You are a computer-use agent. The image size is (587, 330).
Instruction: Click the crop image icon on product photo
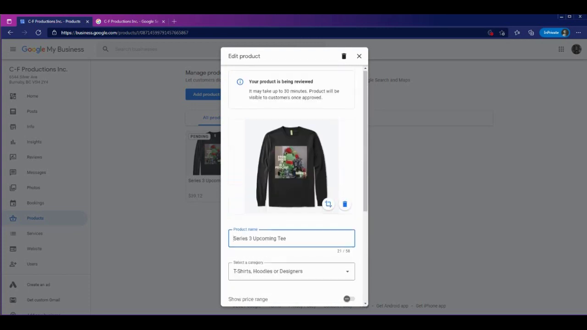(328, 204)
